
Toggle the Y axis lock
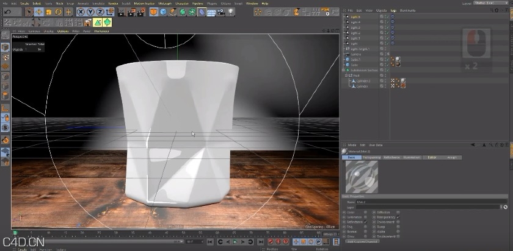click(90, 12)
